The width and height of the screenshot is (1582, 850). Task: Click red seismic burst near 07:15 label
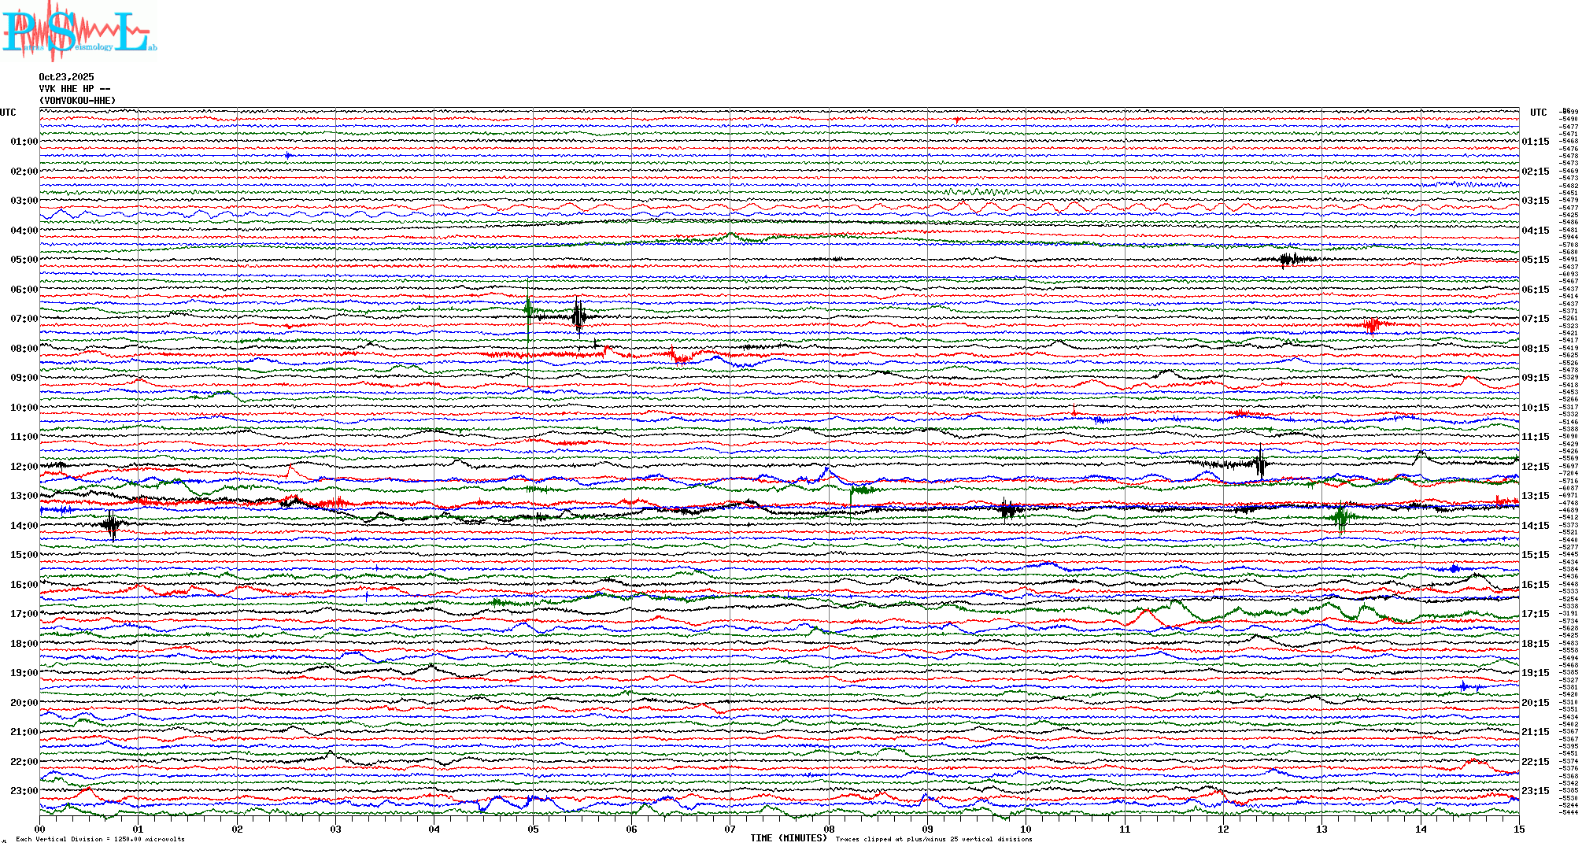click(x=1373, y=324)
